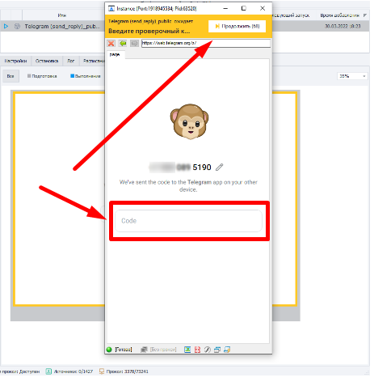Click the image display icon in instance status bar

coord(187,350)
